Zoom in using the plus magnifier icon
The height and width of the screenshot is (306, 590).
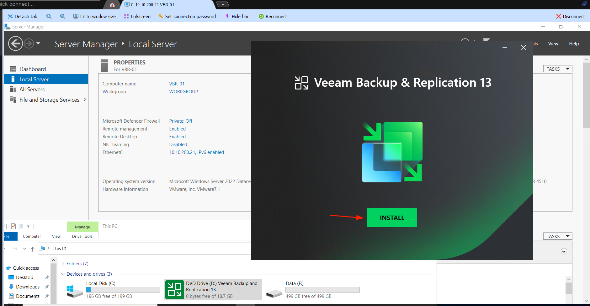click(x=49, y=16)
